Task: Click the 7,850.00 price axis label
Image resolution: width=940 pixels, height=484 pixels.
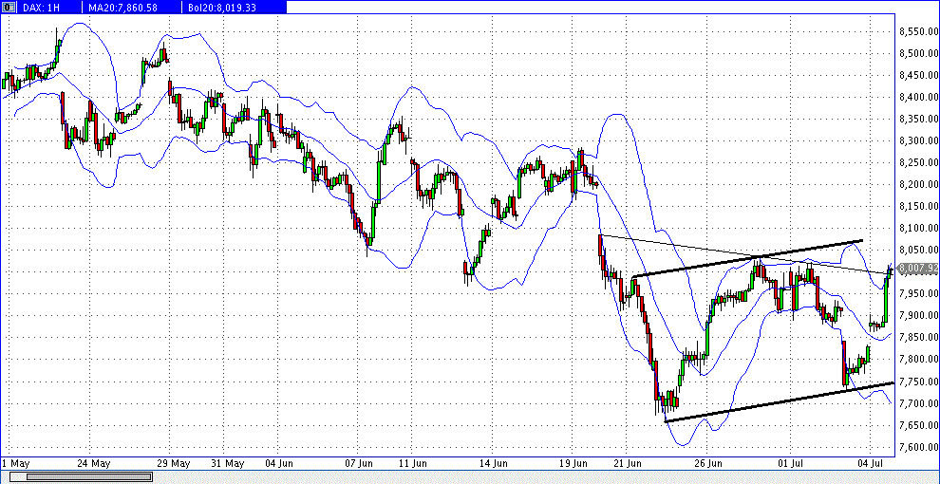Action: [919, 337]
